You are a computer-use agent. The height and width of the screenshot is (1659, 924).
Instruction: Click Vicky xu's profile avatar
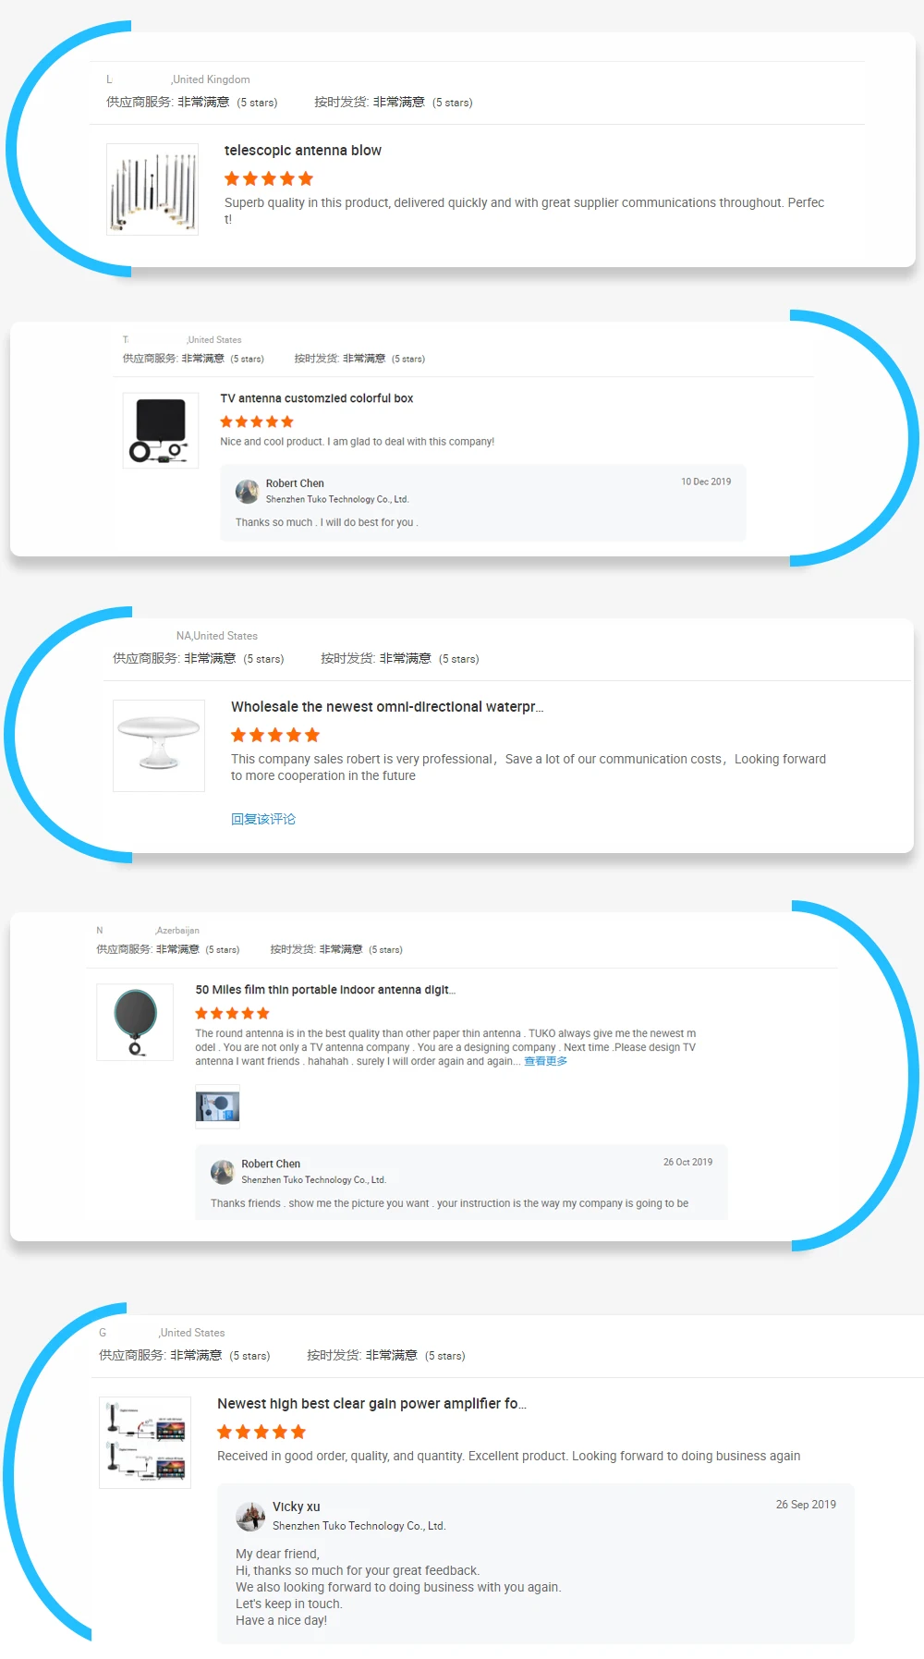(250, 1517)
